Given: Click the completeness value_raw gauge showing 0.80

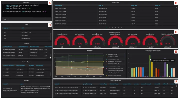Looking at the screenshot, I should (x=97, y=41).
